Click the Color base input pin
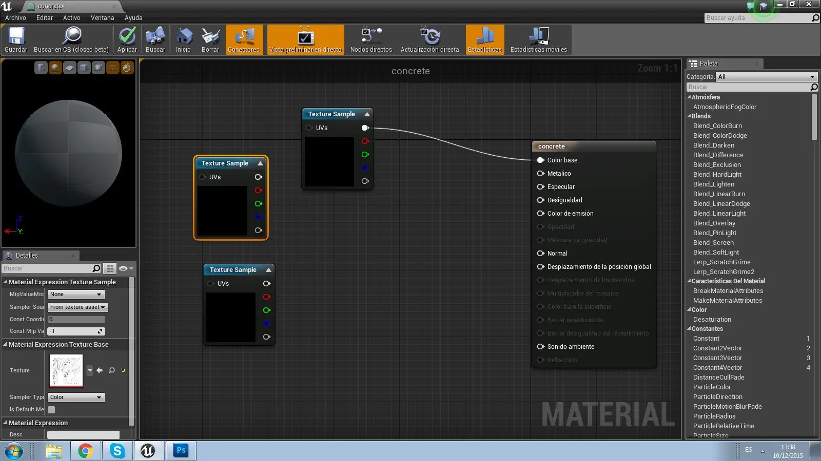 (x=540, y=160)
